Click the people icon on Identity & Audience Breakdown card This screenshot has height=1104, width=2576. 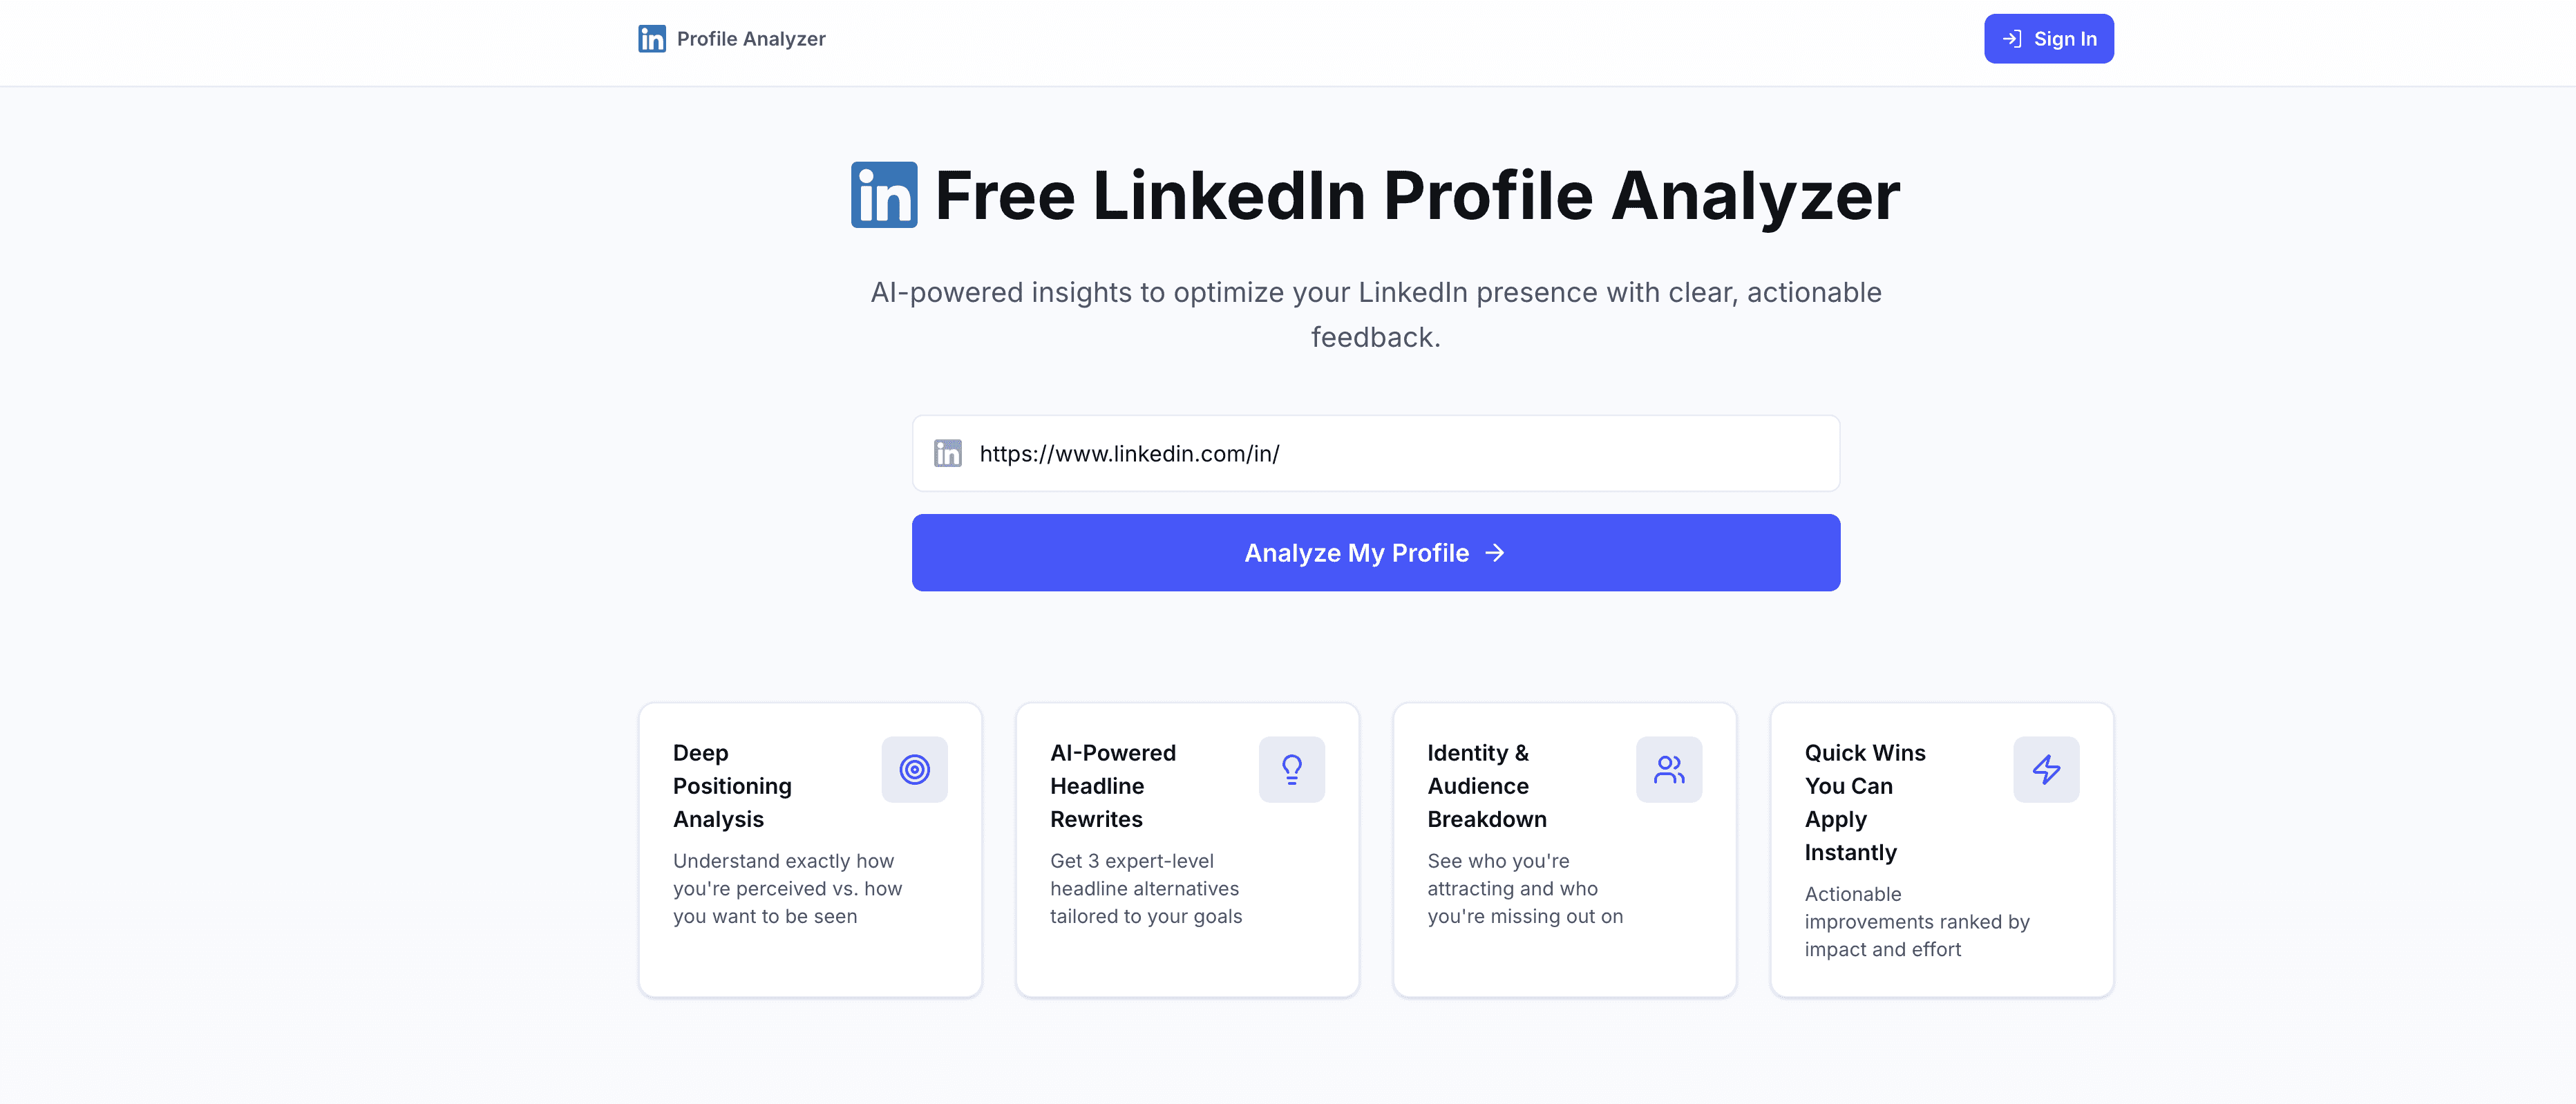tap(1668, 769)
